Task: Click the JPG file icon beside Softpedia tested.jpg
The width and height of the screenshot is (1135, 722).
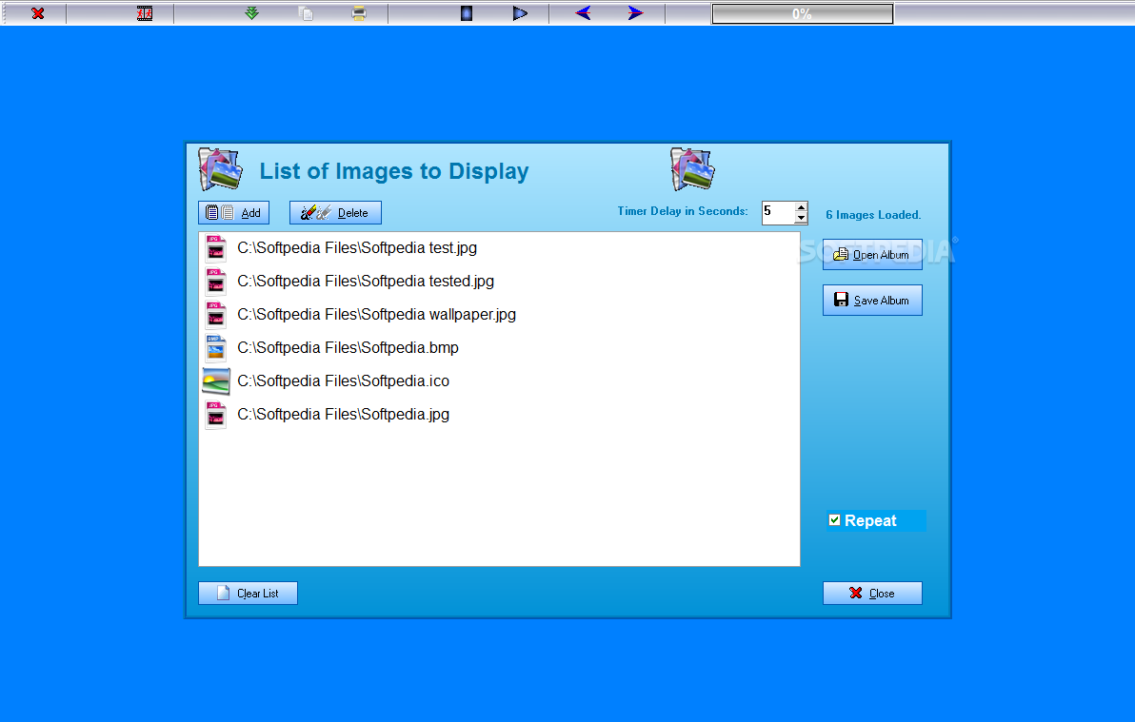Action: [216, 282]
